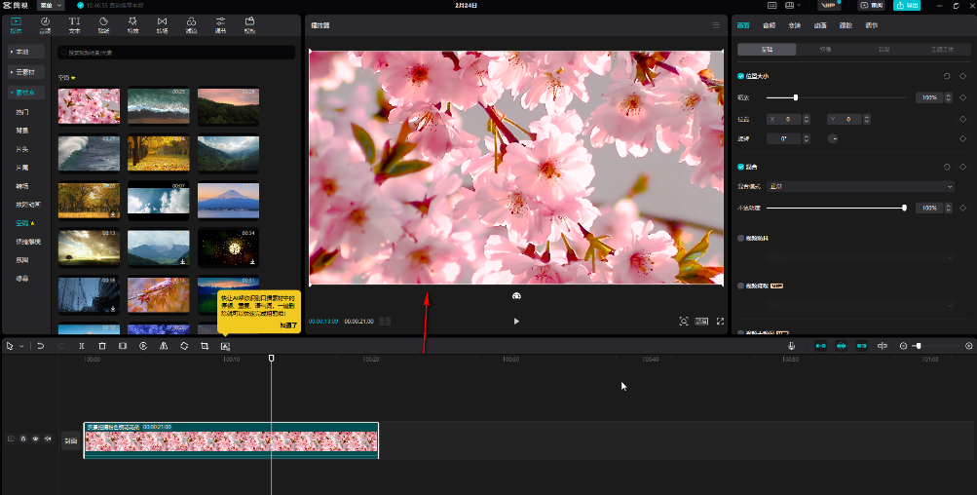The height and width of the screenshot is (495, 977).
Task: Click the opacity (不透明度) slider handle
Action: (904, 208)
